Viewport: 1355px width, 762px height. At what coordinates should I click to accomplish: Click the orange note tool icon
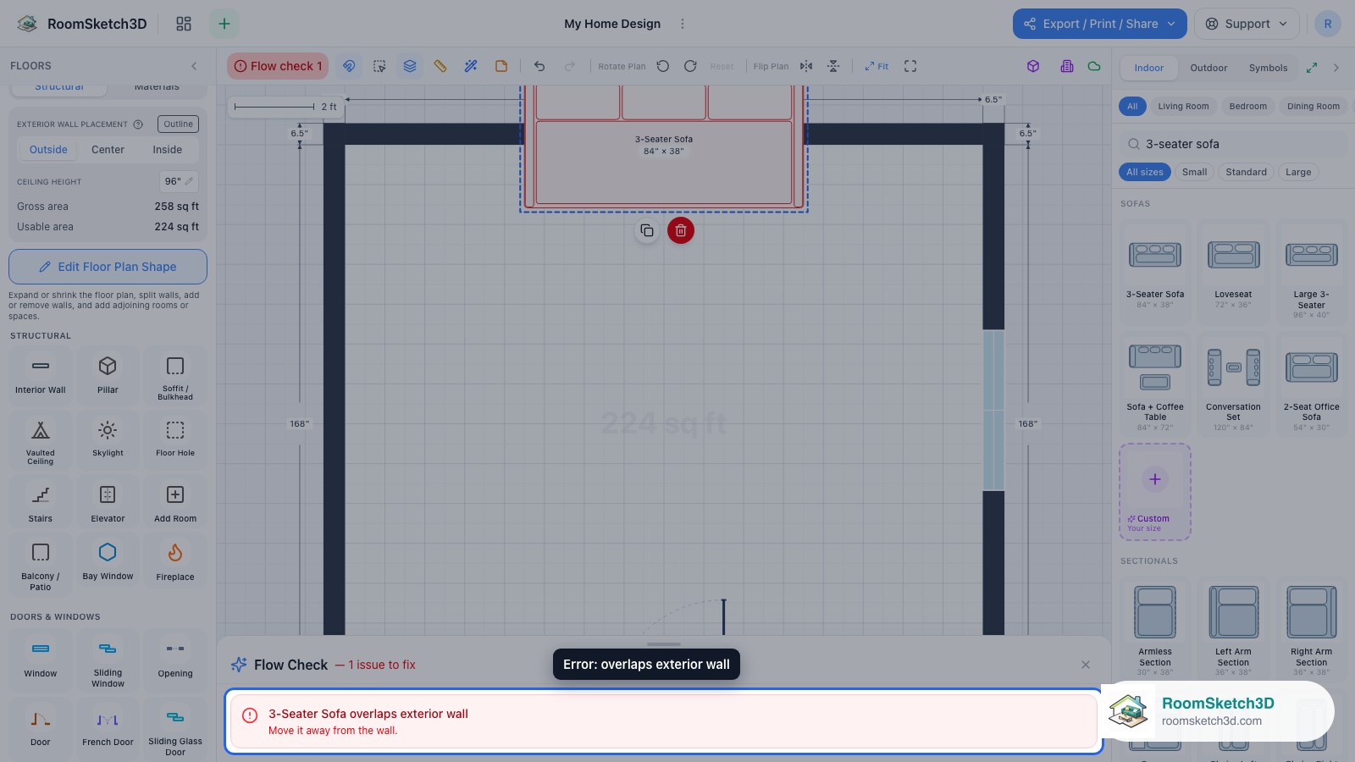501,66
